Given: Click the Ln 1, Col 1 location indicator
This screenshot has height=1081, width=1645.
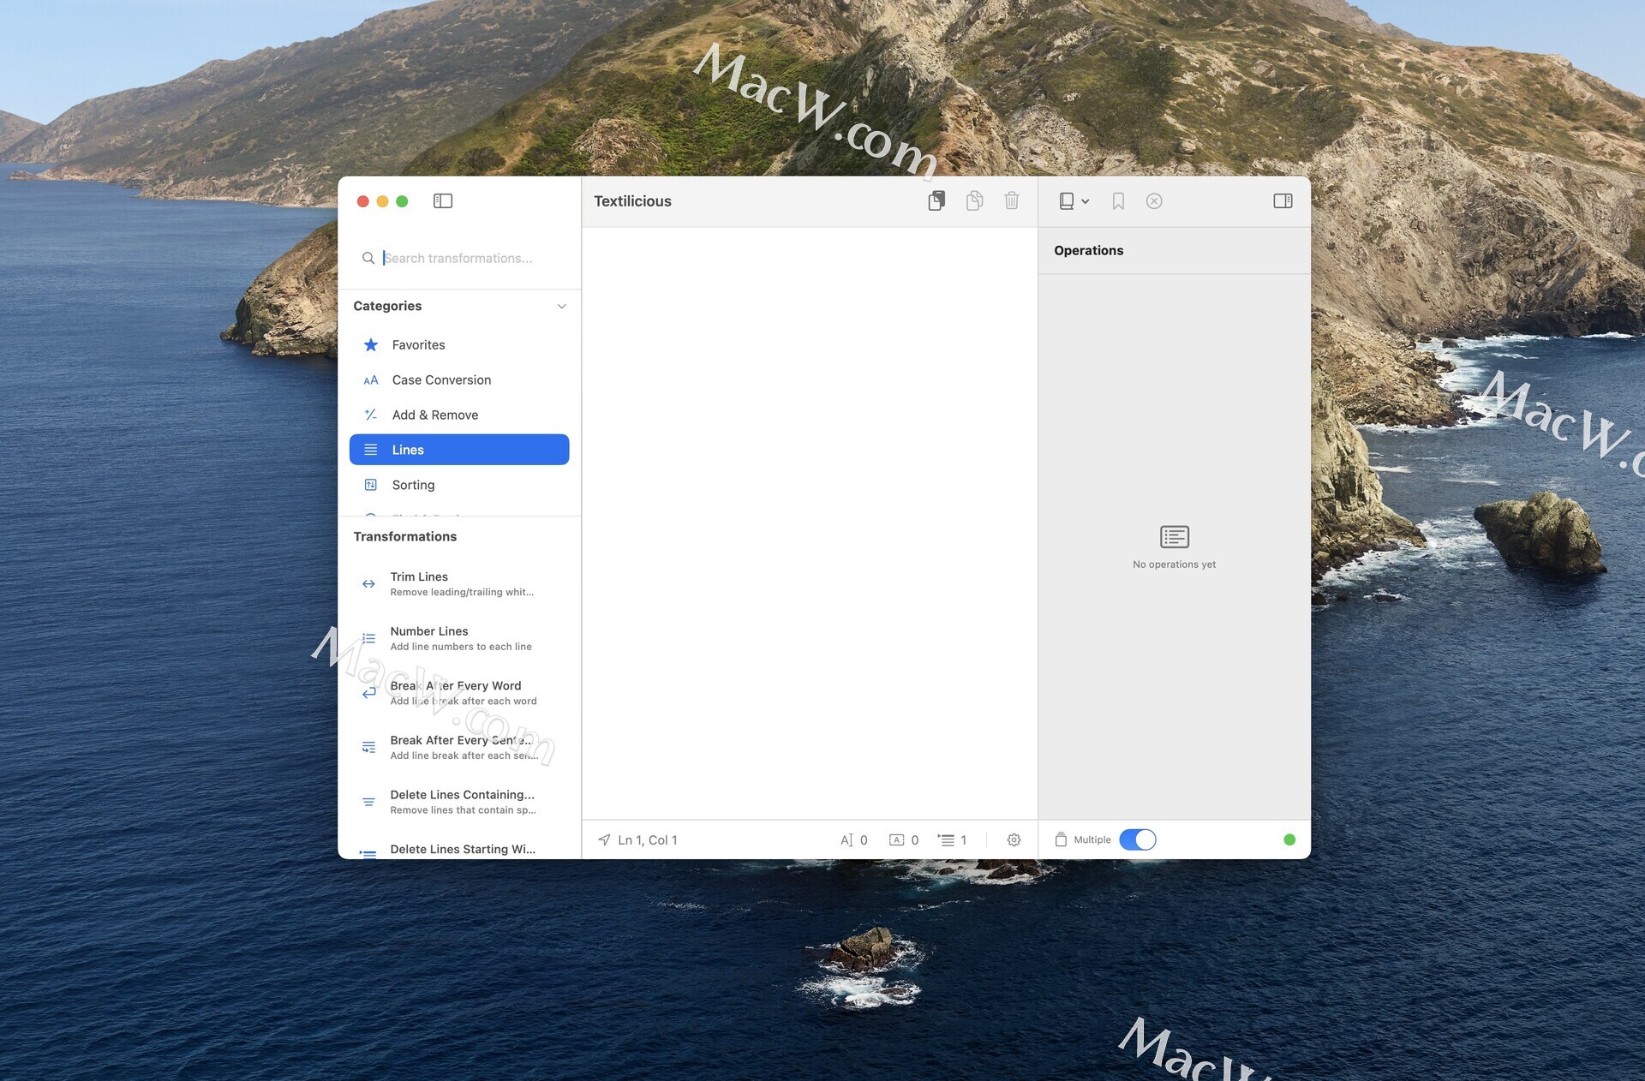Looking at the screenshot, I should (x=637, y=840).
